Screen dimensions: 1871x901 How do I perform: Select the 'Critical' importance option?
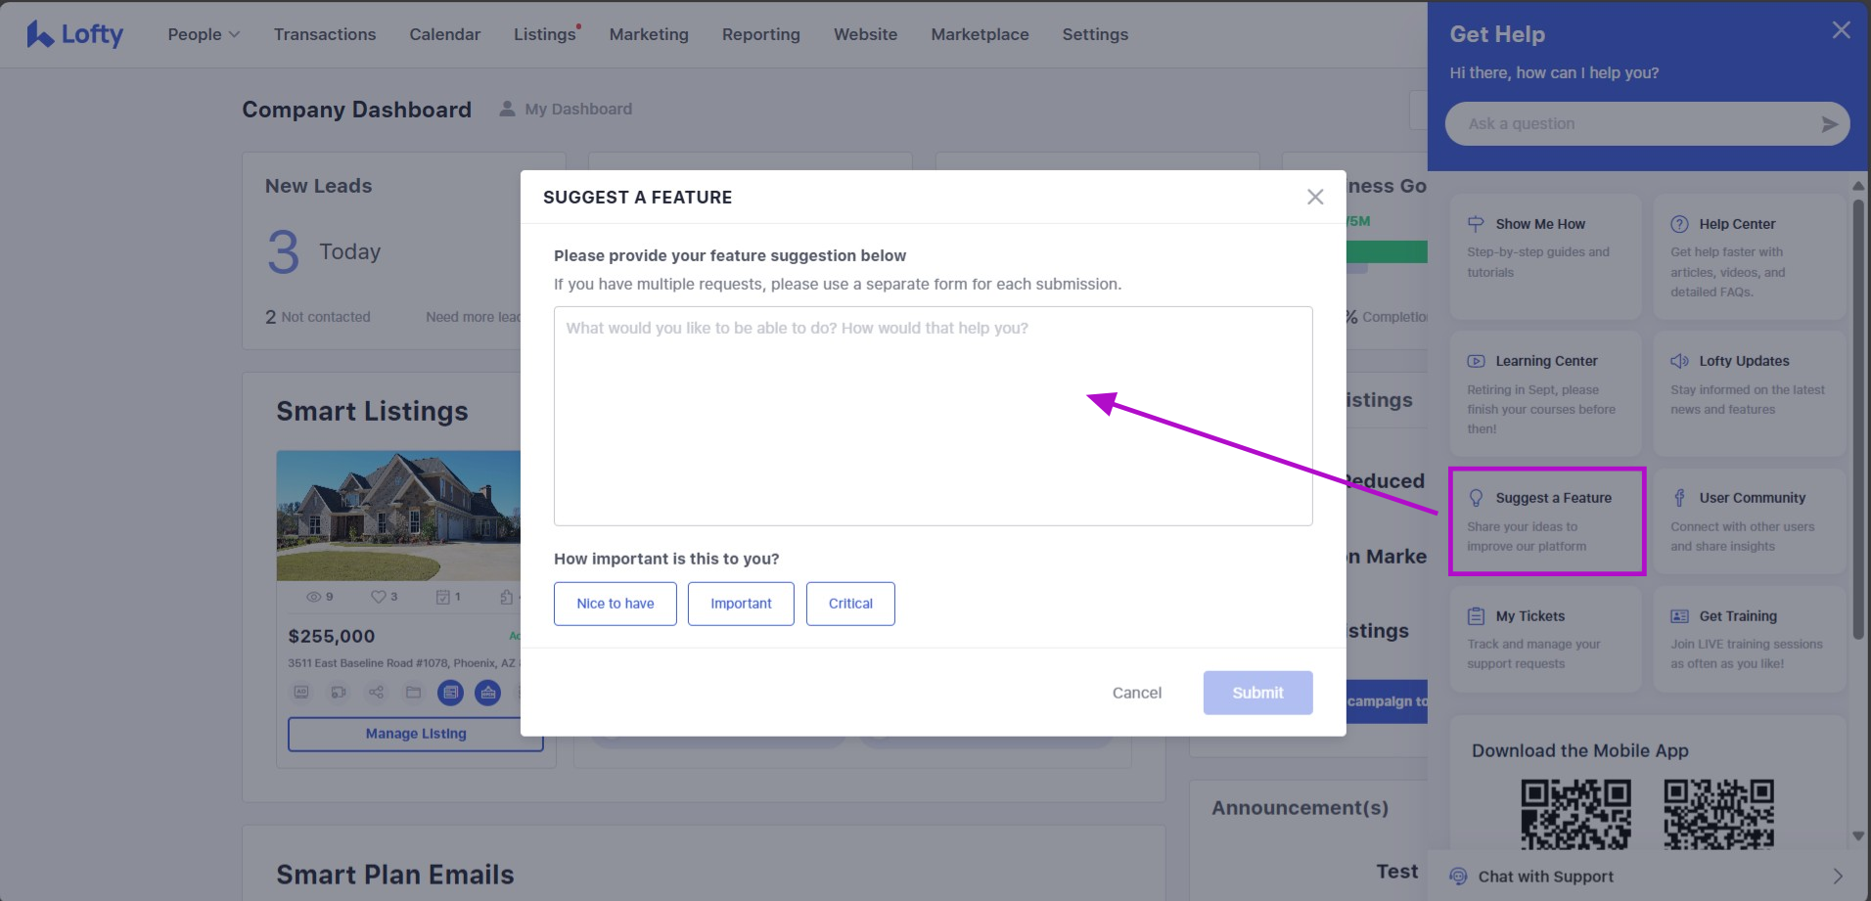[850, 604]
